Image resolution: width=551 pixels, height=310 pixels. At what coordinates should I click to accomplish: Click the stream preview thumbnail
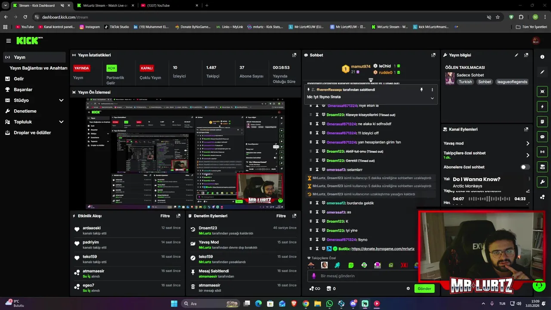tap(185, 154)
